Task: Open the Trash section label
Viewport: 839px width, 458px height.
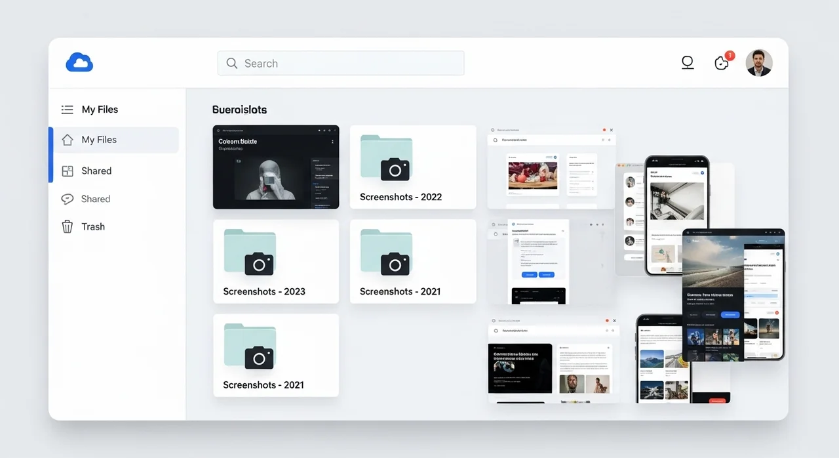Action: pyautogui.click(x=93, y=227)
